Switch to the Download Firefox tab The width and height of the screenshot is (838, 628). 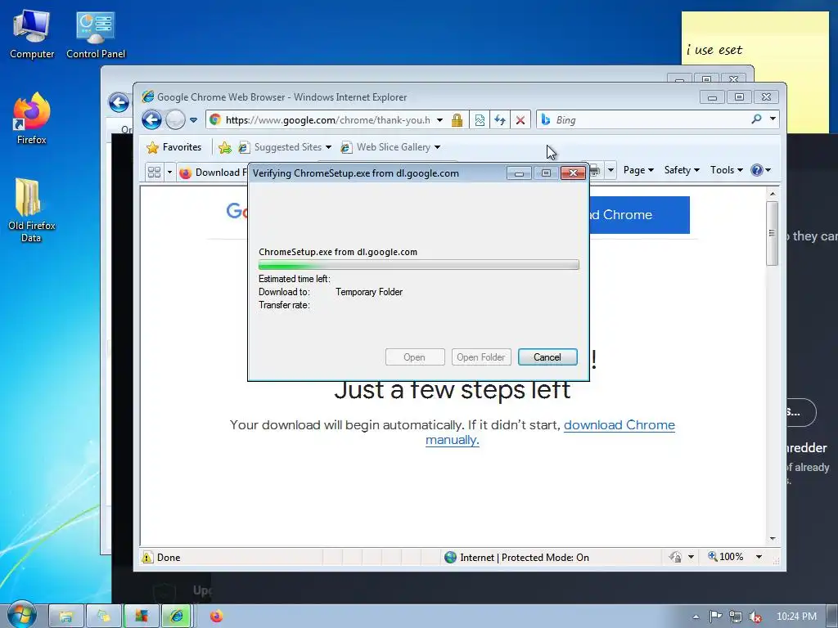213,173
